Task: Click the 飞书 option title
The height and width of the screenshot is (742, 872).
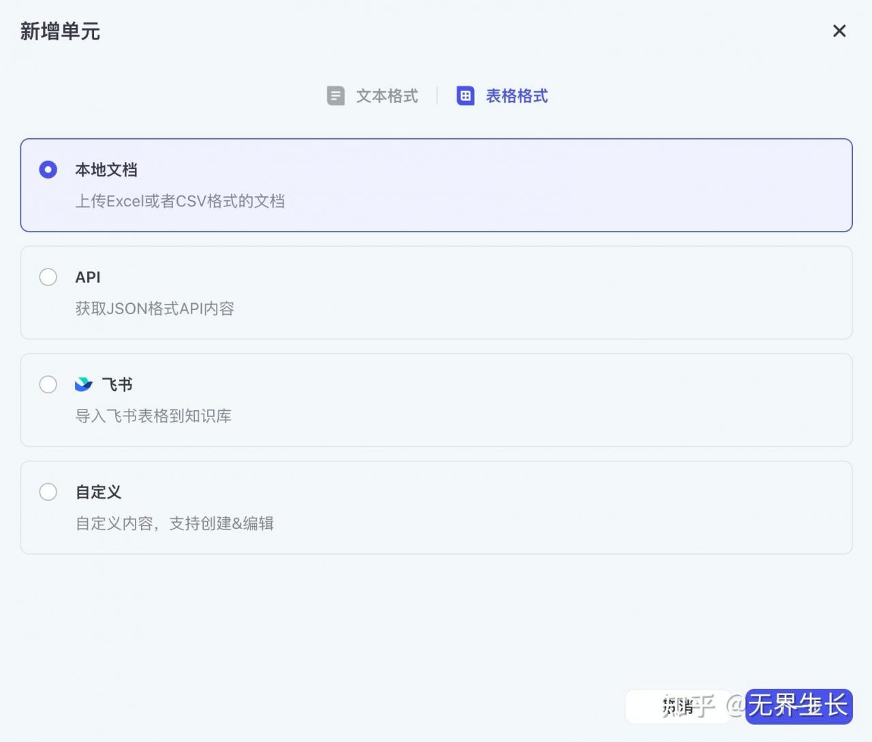Action: point(117,384)
